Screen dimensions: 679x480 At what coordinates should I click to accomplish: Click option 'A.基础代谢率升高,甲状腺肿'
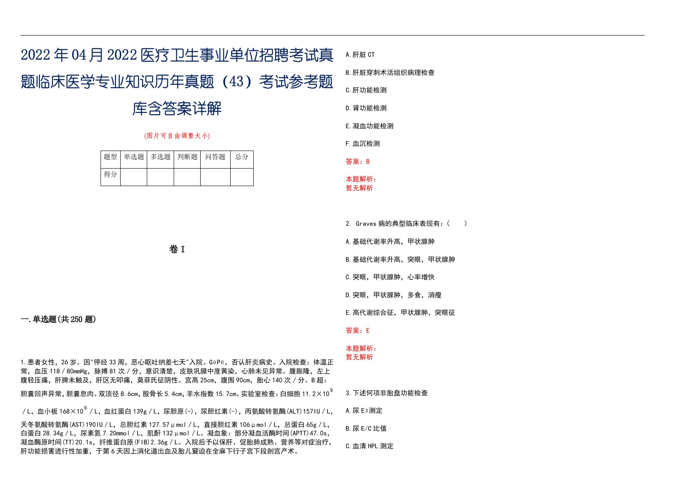pos(390,242)
